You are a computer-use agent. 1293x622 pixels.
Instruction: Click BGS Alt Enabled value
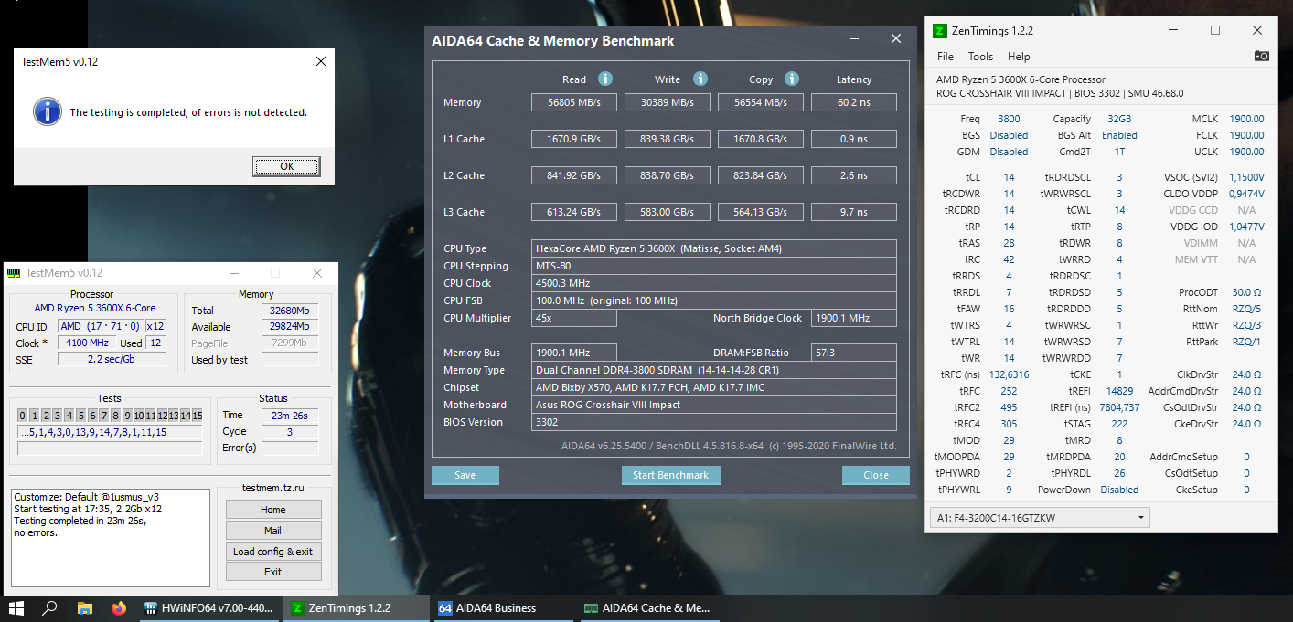[x=1119, y=135]
